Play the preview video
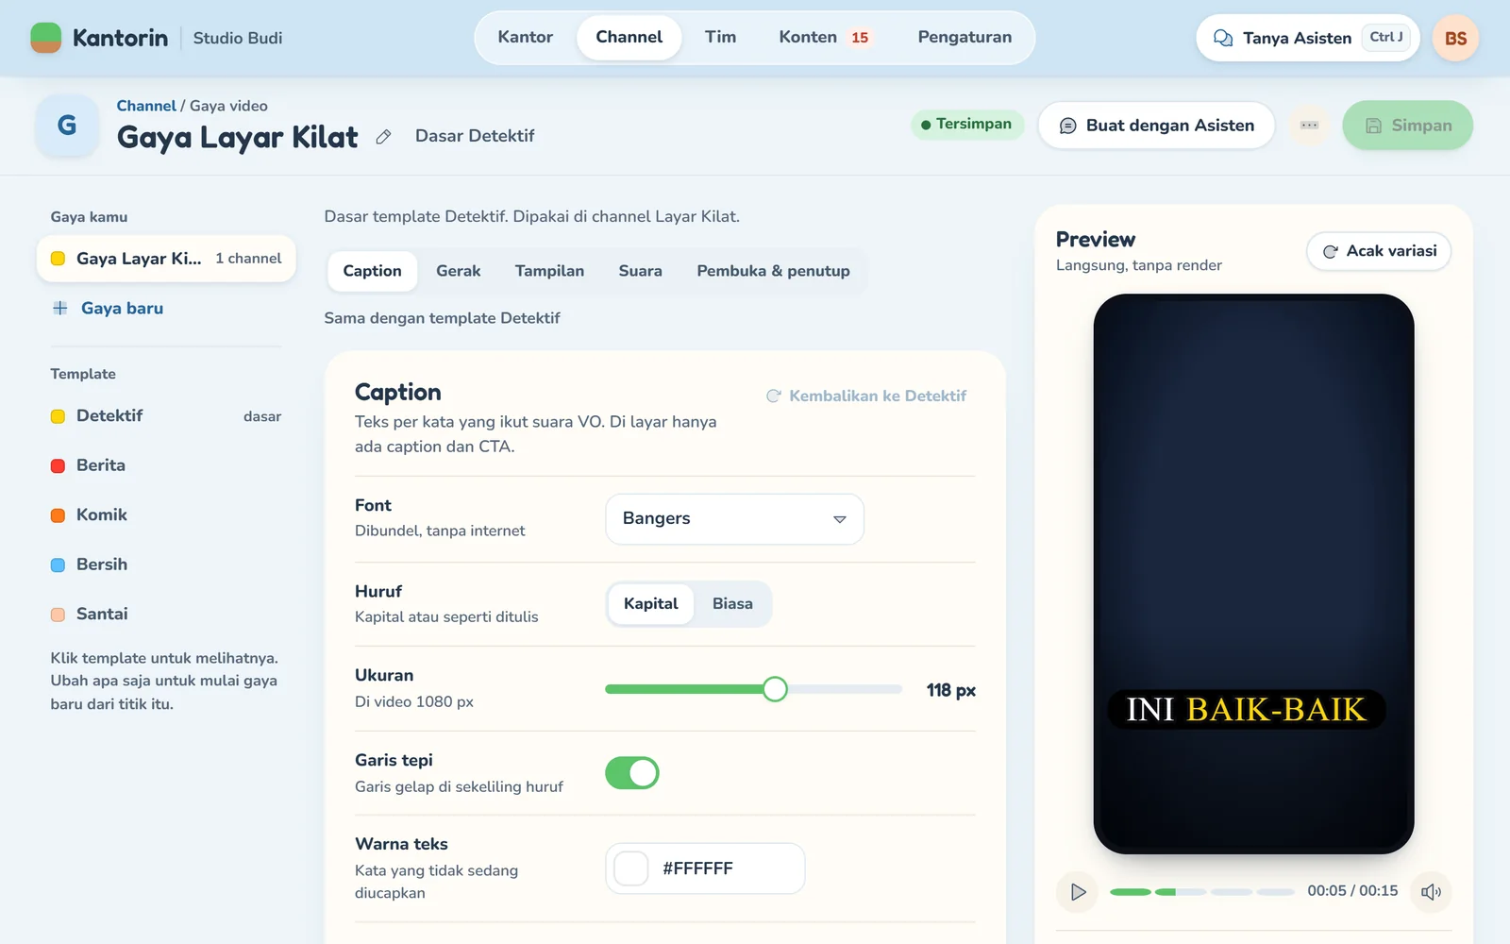 coord(1078,892)
